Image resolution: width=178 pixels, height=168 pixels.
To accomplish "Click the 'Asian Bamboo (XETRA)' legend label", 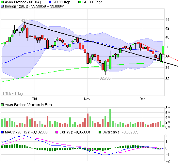I will click(x=23, y=2).
